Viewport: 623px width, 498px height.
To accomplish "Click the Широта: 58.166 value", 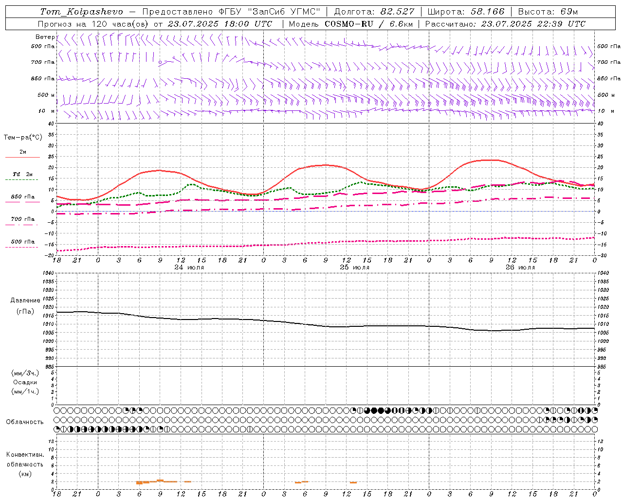I will click(x=466, y=12).
